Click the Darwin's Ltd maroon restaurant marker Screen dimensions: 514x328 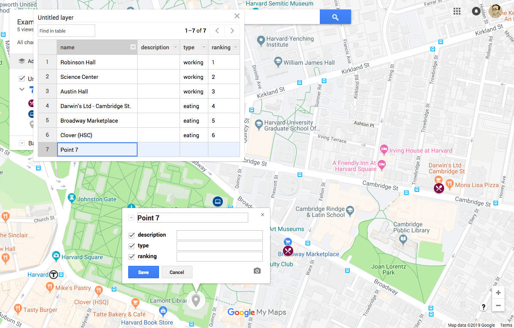pos(439,188)
